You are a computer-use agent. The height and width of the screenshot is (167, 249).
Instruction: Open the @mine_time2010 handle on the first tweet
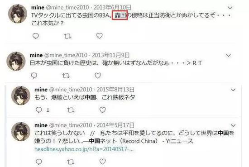67,7
